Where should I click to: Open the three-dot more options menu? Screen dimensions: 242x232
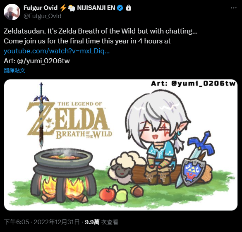233,8
